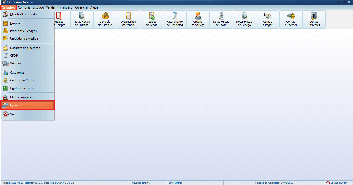
Task: Open Produtos e Serviços menu item
Action: pos(23,31)
